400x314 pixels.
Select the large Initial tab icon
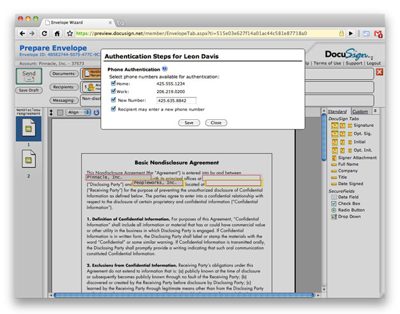click(x=335, y=142)
